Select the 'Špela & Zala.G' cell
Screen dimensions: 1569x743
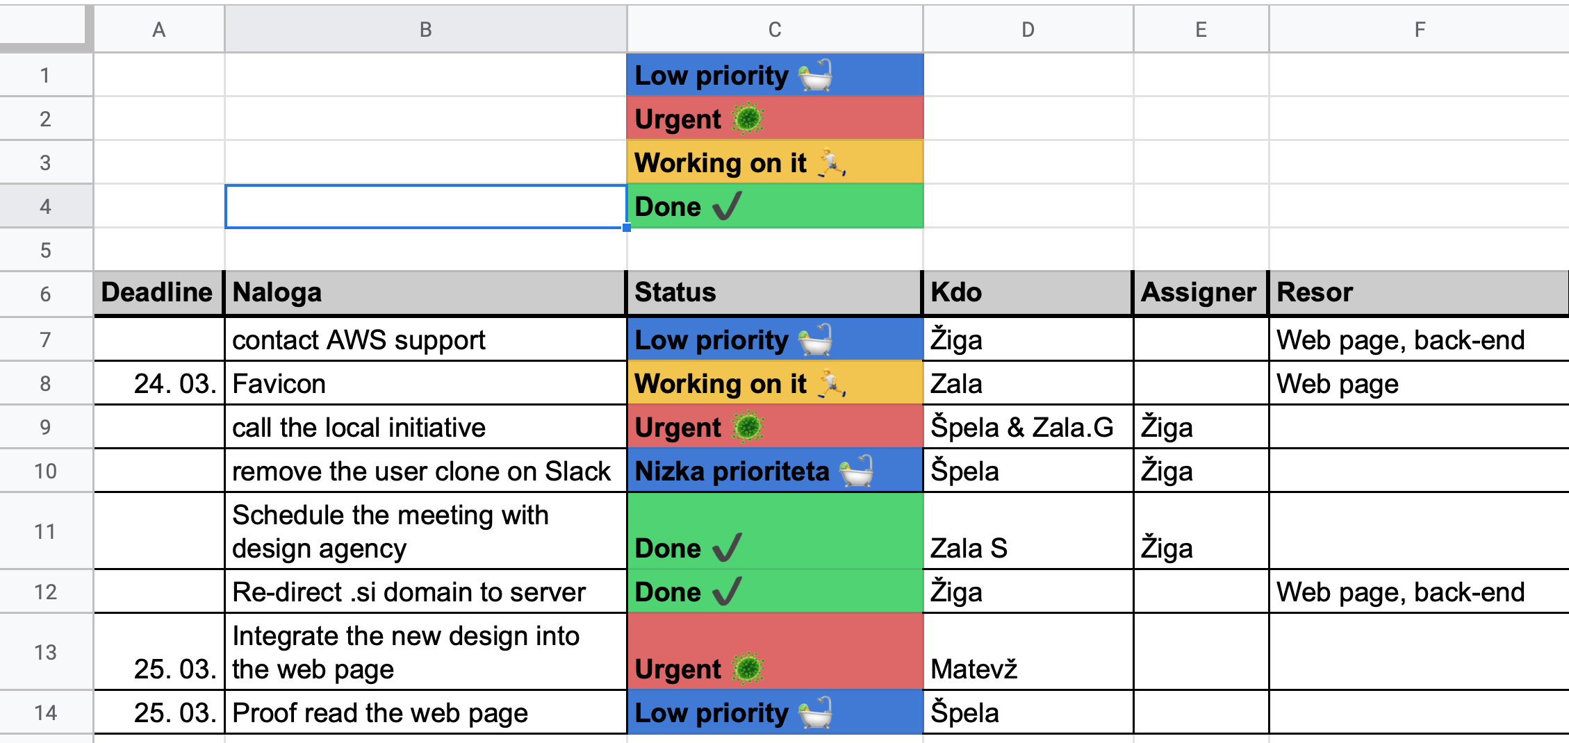pyautogui.click(x=1028, y=427)
